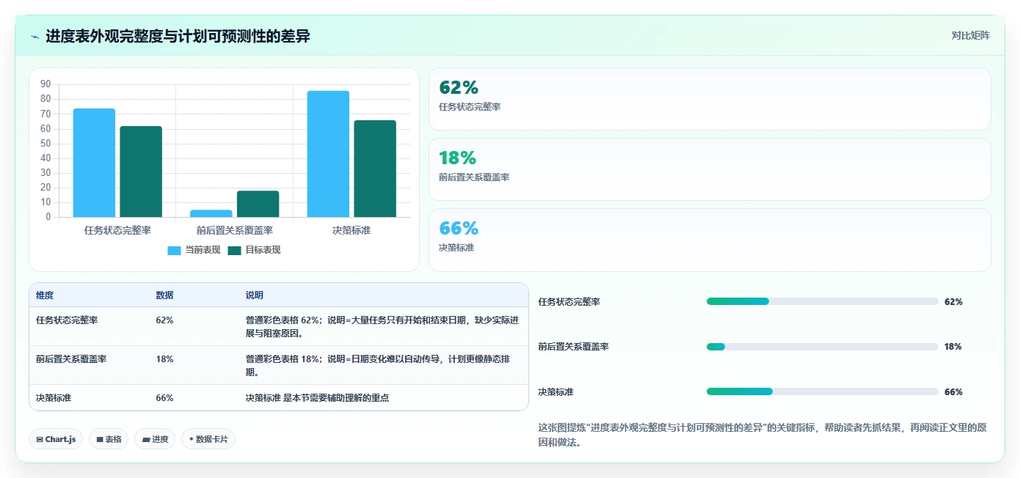Click 前后置关系覆盖率 chart axis label
The height and width of the screenshot is (478, 1020).
pyautogui.click(x=235, y=230)
